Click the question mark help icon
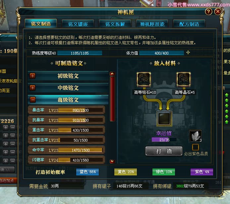The width and height of the screenshot is (230, 204). pyautogui.click(x=208, y=12)
